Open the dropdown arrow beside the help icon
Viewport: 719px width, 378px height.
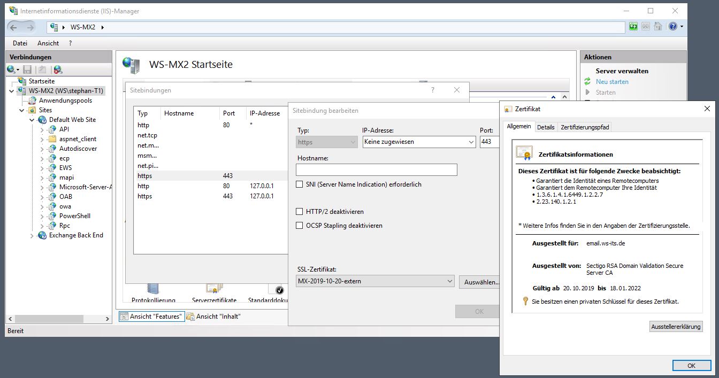click(682, 27)
